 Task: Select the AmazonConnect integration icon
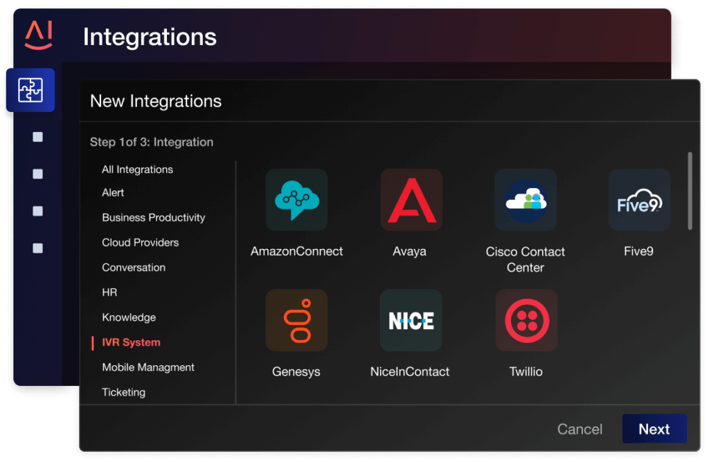tap(296, 200)
